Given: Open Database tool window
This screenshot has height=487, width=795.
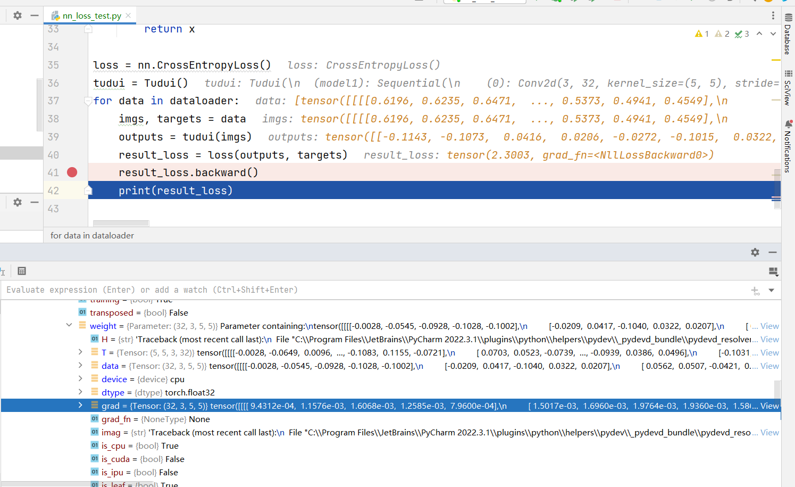Looking at the screenshot, I should tap(788, 34).
